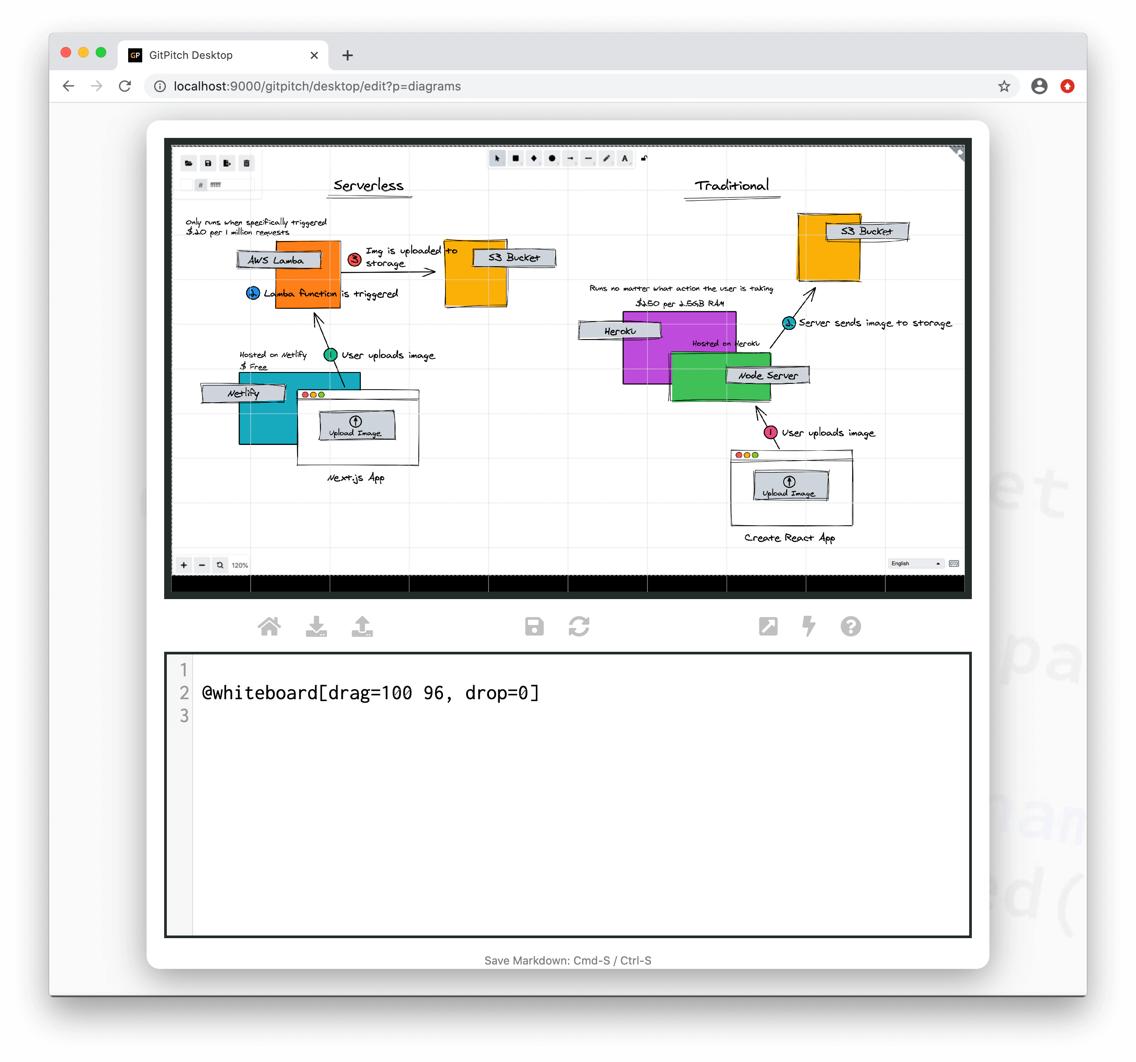View site information icon in address bar
This screenshot has width=1136, height=1062.
[x=161, y=87]
